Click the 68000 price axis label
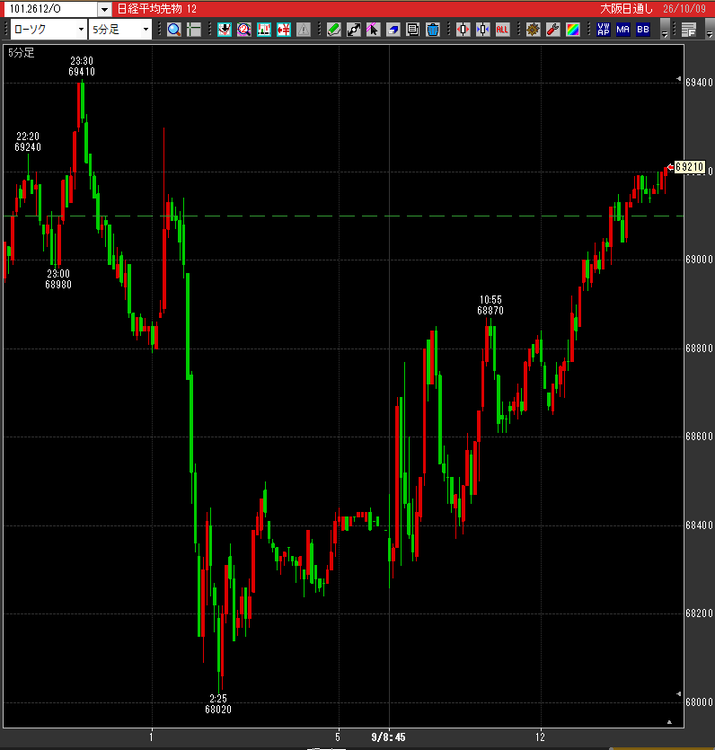 (x=699, y=702)
